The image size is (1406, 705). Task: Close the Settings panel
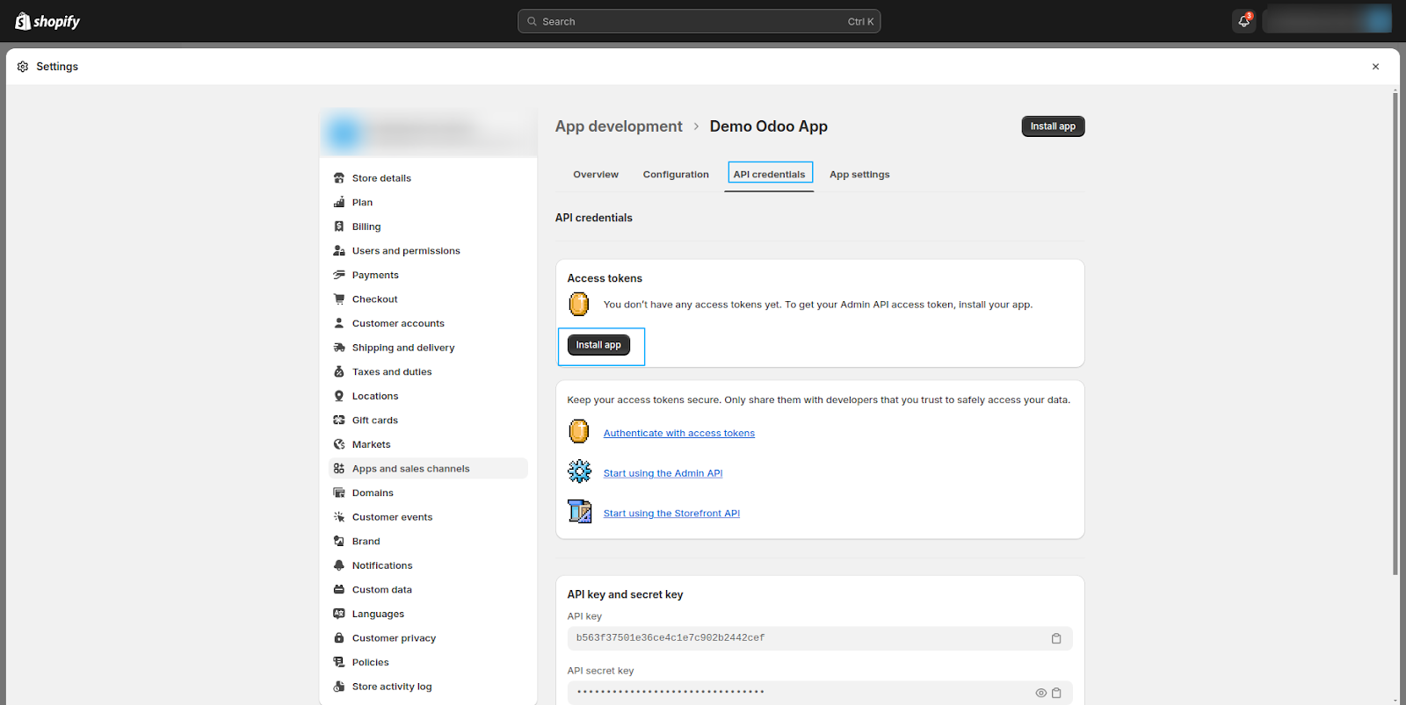[x=1376, y=67]
